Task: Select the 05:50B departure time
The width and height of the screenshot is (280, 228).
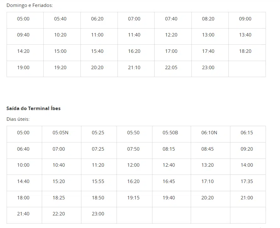Action: [170, 133]
